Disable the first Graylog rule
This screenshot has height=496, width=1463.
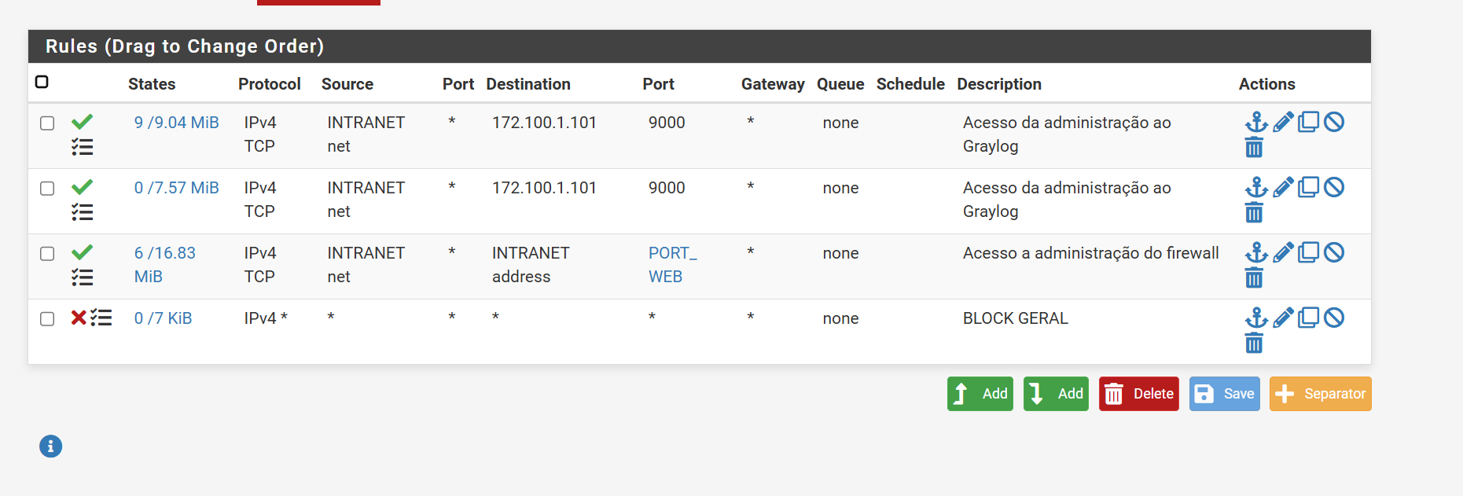tap(1334, 122)
